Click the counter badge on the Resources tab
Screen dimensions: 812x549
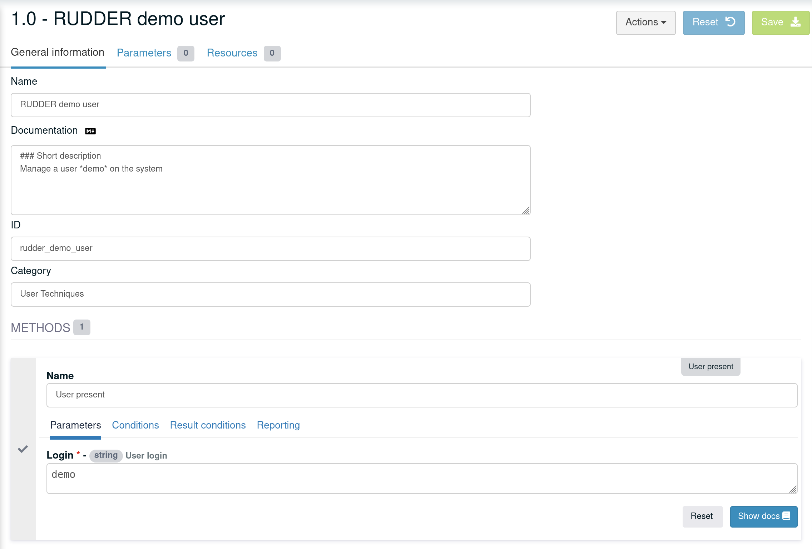tap(272, 53)
